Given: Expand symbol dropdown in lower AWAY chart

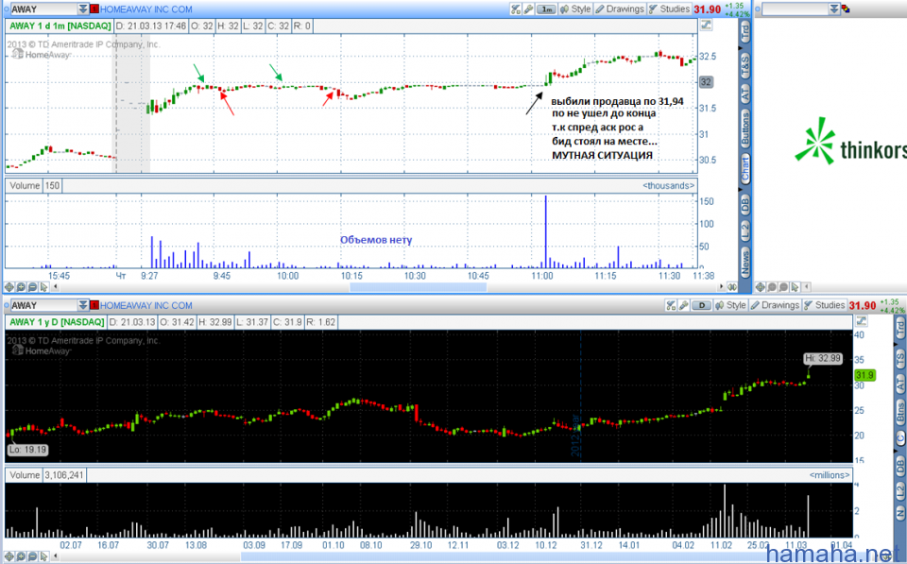Looking at the screenshot, I should (x=80, y=305).
